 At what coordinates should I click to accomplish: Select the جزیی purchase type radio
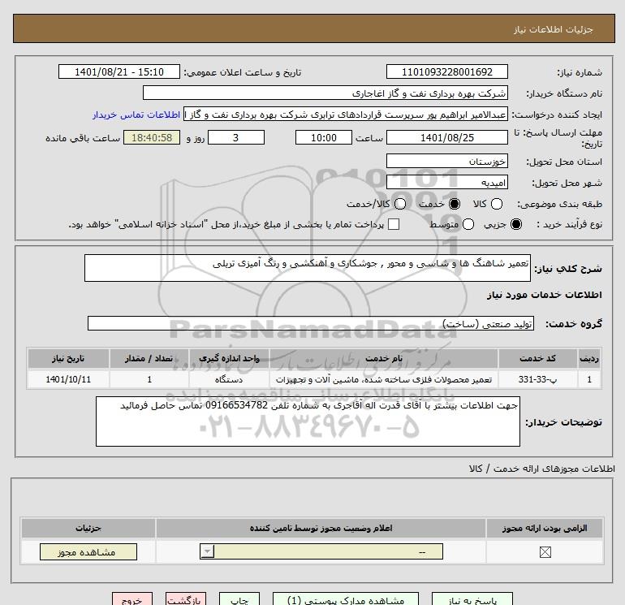pos(515,224)
